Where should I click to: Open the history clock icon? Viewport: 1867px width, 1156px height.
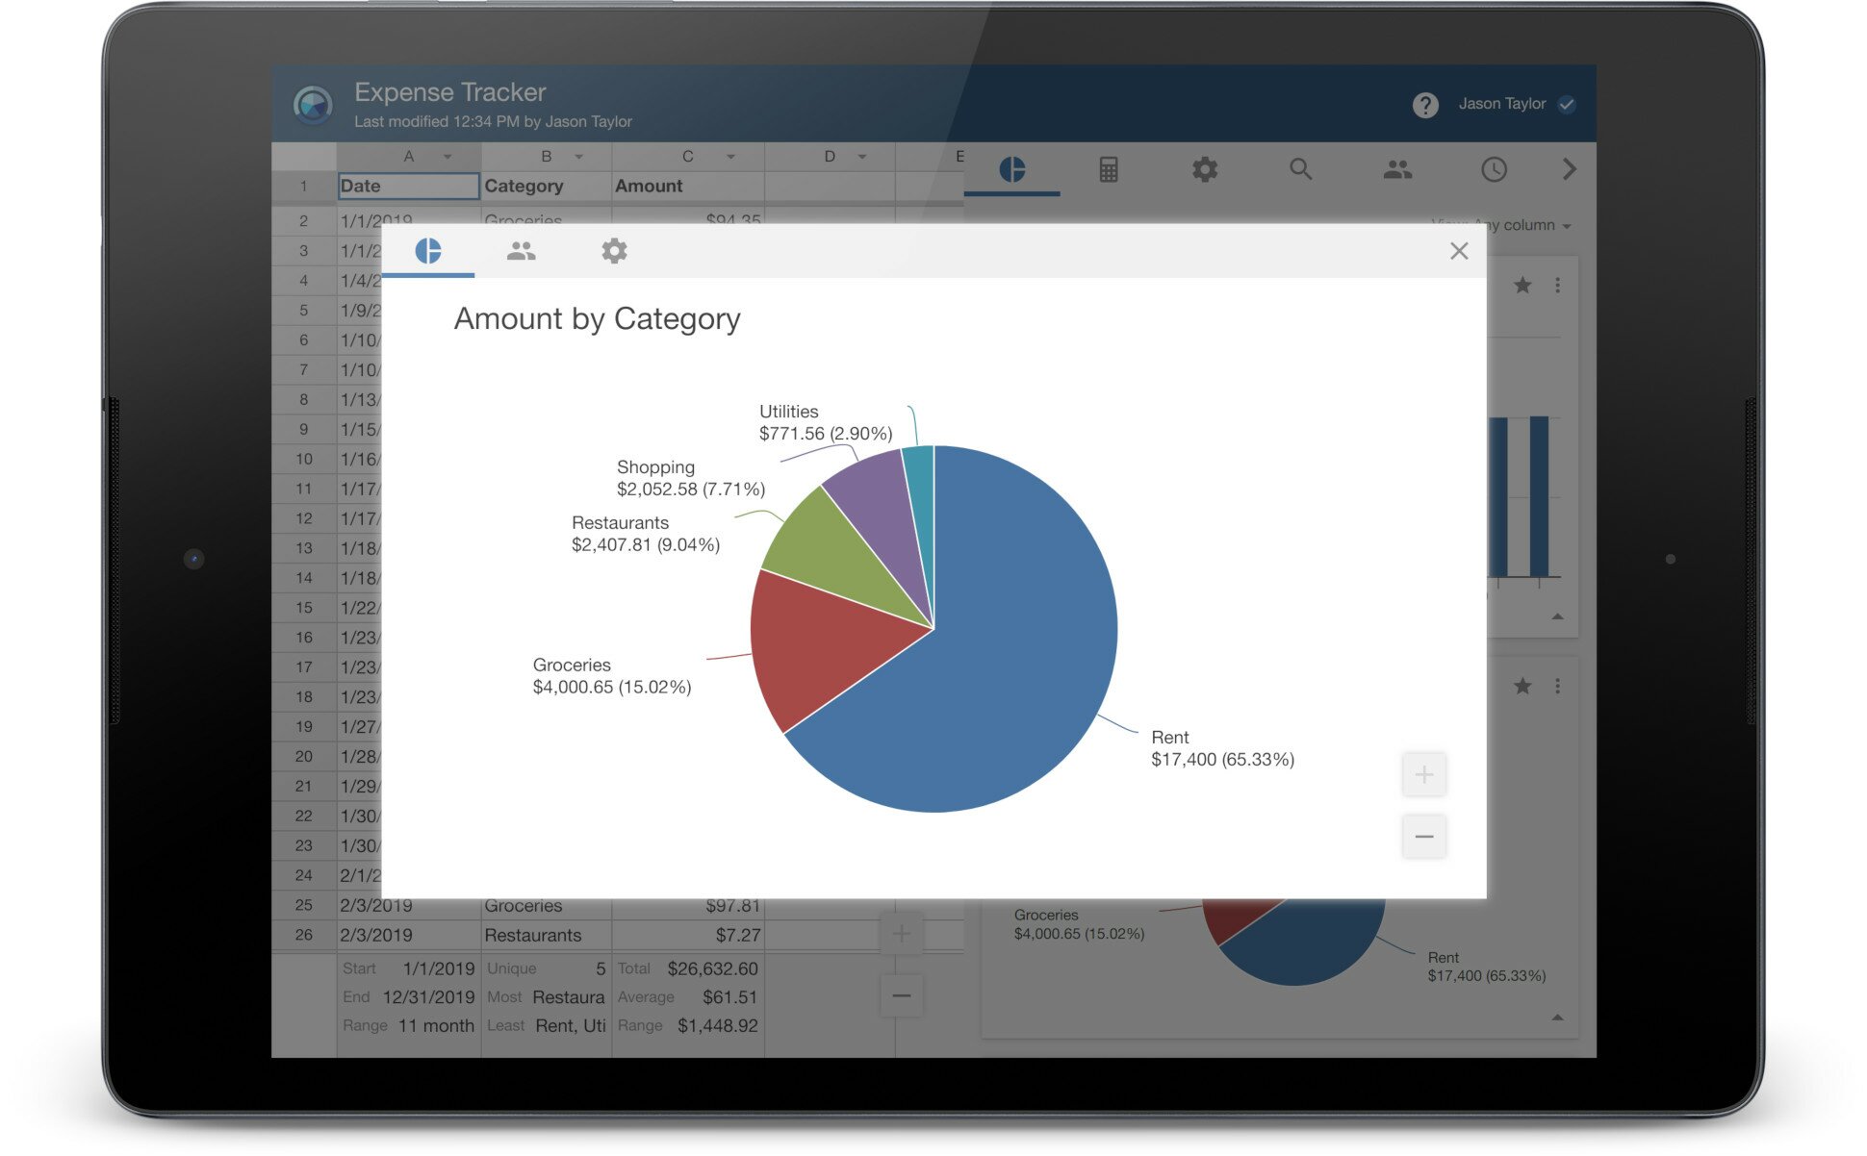click(x=1493, y=170)
